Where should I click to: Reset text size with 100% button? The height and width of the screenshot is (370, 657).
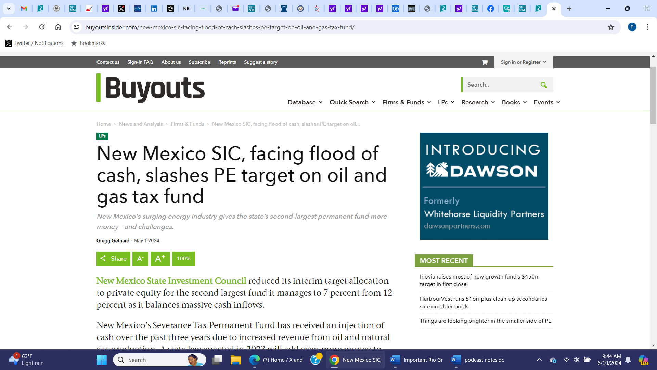(183, 259)
